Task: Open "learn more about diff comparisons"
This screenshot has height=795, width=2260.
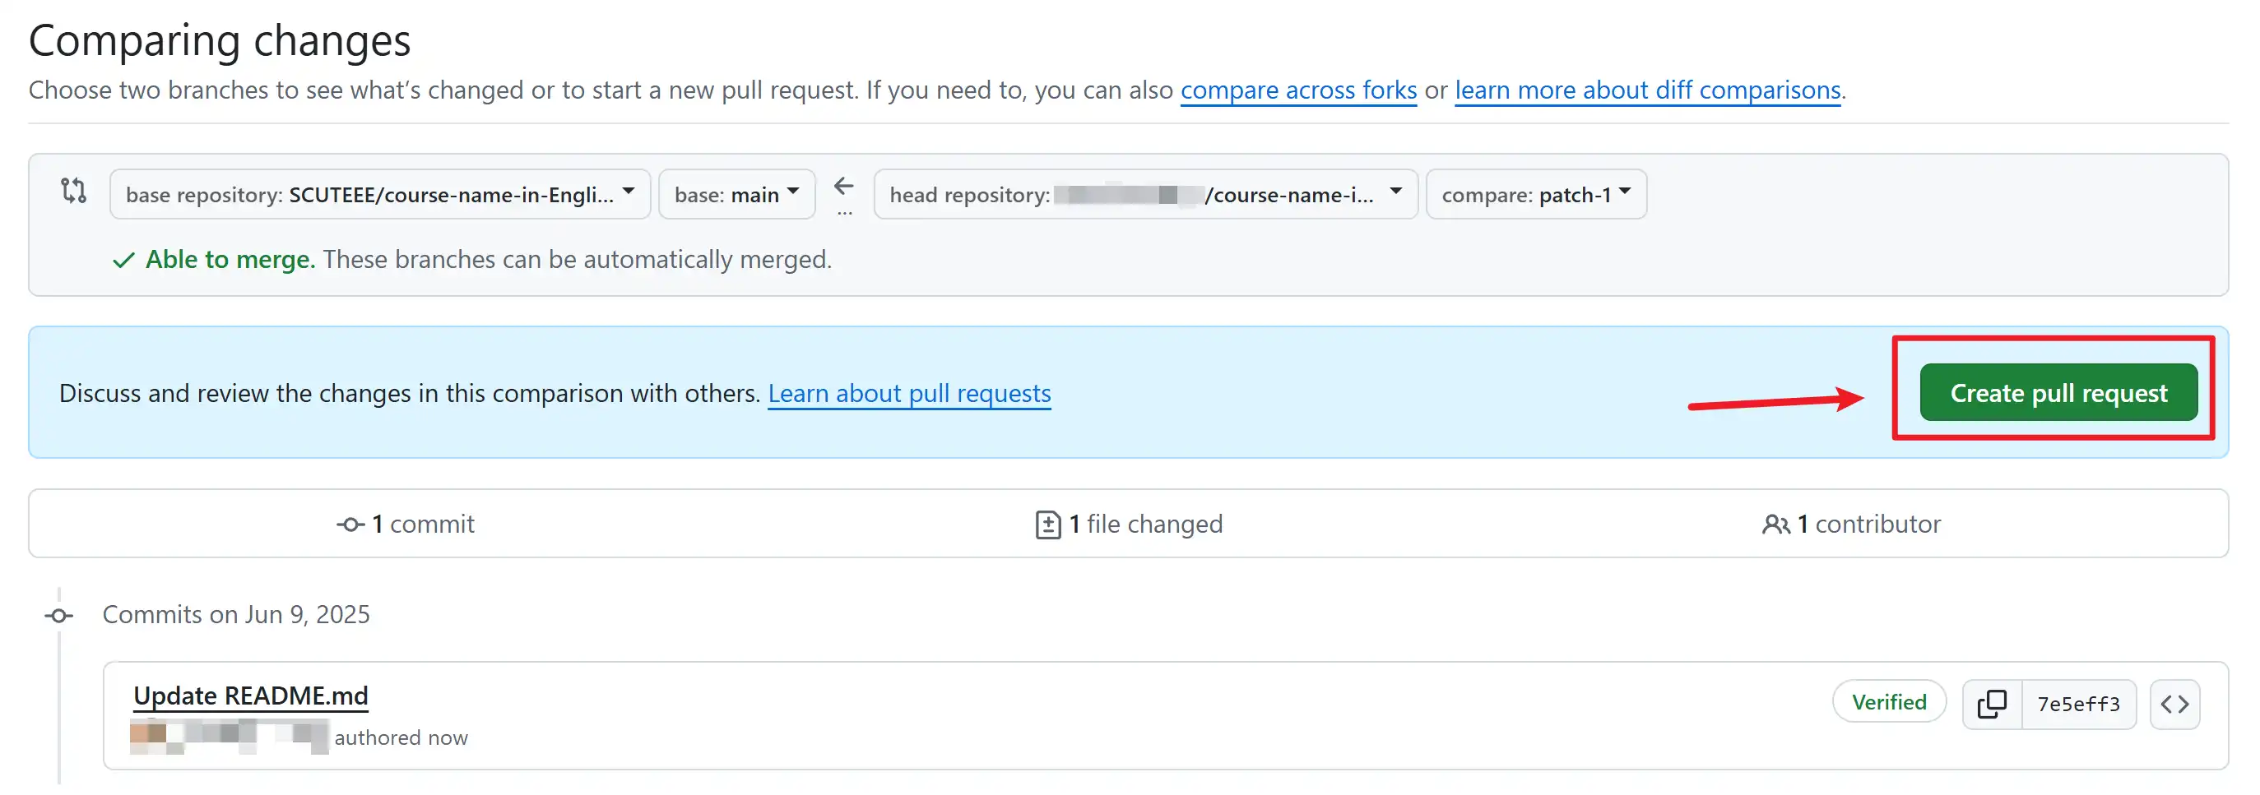Action: point(1647,90)
